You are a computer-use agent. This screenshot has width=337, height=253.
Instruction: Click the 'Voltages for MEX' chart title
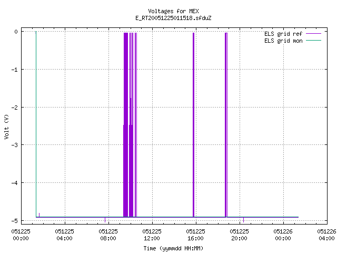click(173, 11)
